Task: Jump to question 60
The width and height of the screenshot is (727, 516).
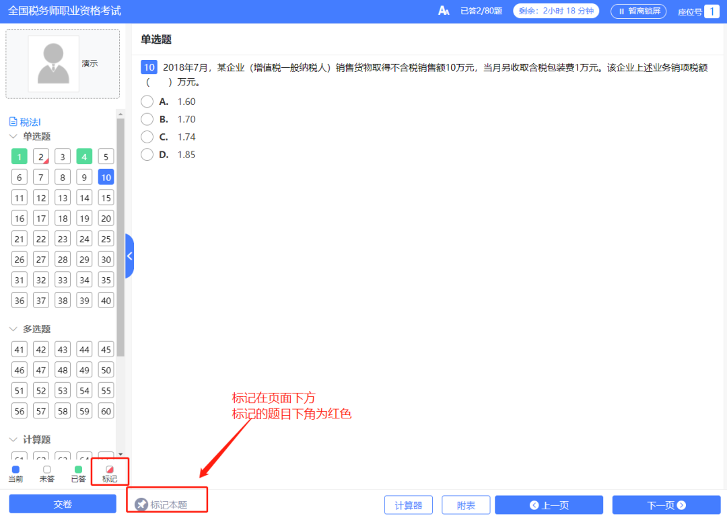Action: point(106,411)
